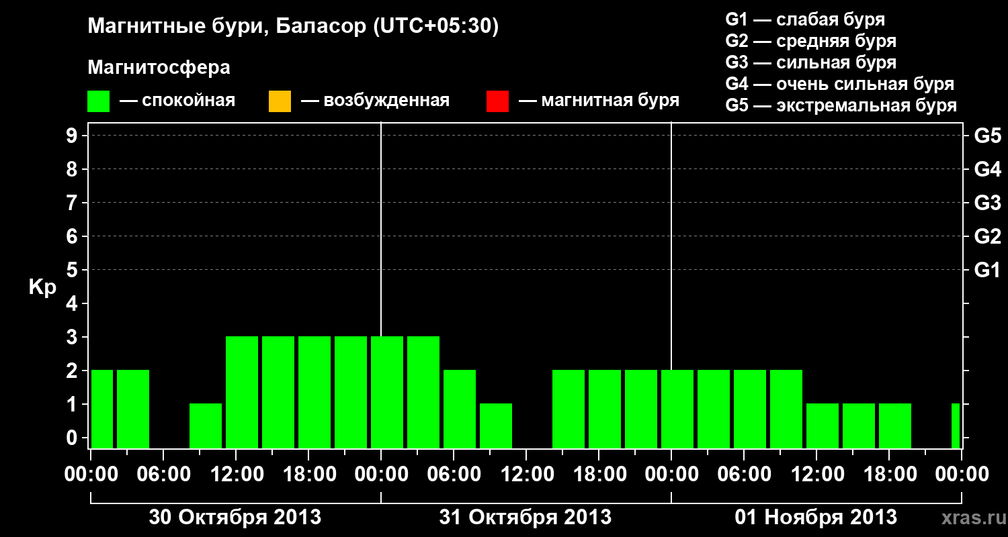Viewport: 1008px width, 537px height.
Task: Click the Kp 1 bar near 09:00 on 31 October
Action: coord(496,426)
